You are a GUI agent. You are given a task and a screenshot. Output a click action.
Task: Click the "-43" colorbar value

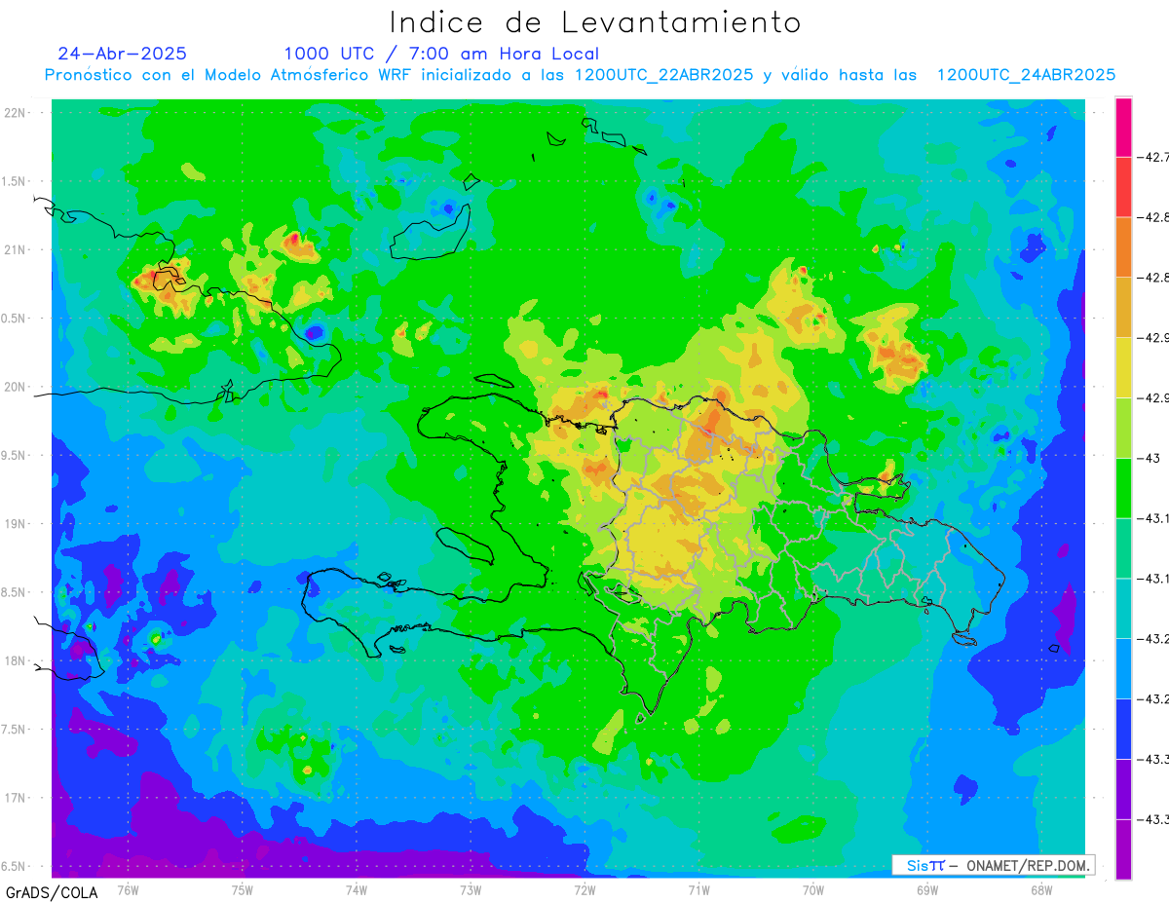pyautogui.click(x=1150, y=458)
